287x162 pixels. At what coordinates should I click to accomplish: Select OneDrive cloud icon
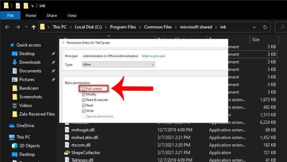pos(12,126)
